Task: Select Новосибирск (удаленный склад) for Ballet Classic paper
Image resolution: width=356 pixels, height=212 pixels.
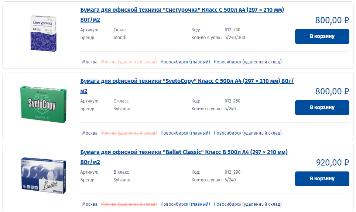Action: pyautogui.click(x=247, y=204)
